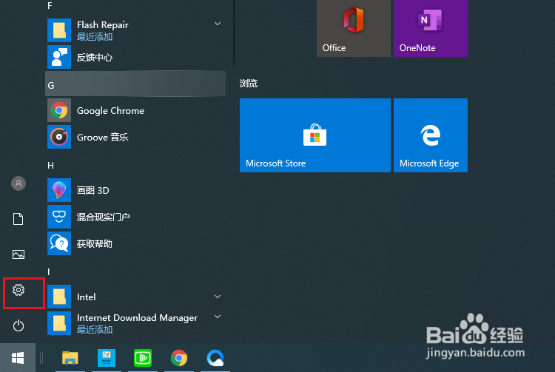
Task: Click the Power button icon
Action: click(18, 325)
